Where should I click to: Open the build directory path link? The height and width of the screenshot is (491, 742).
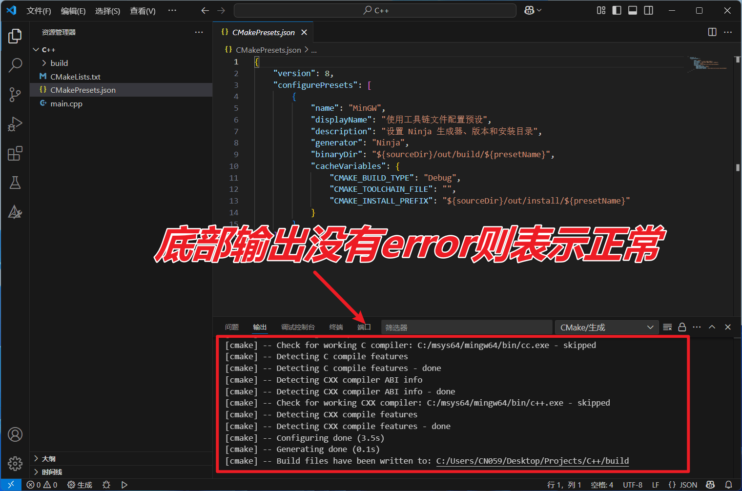532,461
